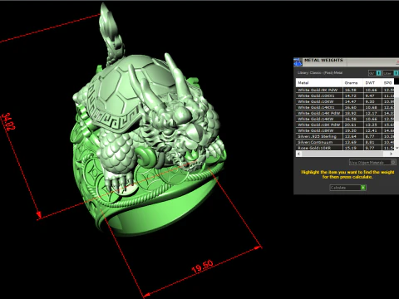Click the Grams column header
Image resolution: width=399 pixels, height=299 pixels.
tap(352, 83)
